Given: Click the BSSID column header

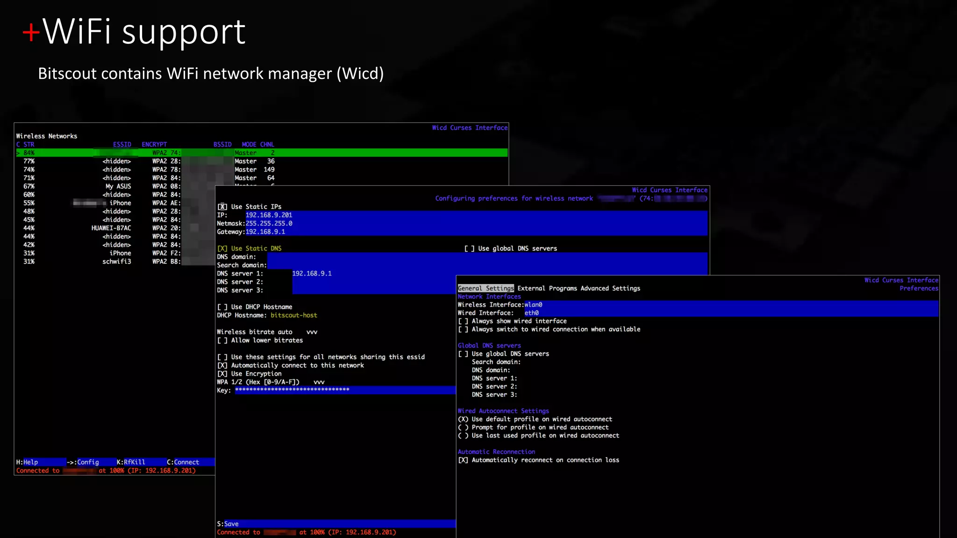Looking at the screenshot, I should (222, 145).
